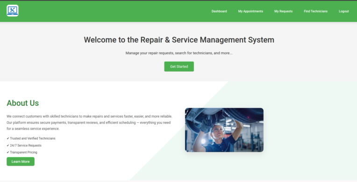Click the Get Started button
The height and width of the screenshot is (182, 357).
click(x=179, y=66)
